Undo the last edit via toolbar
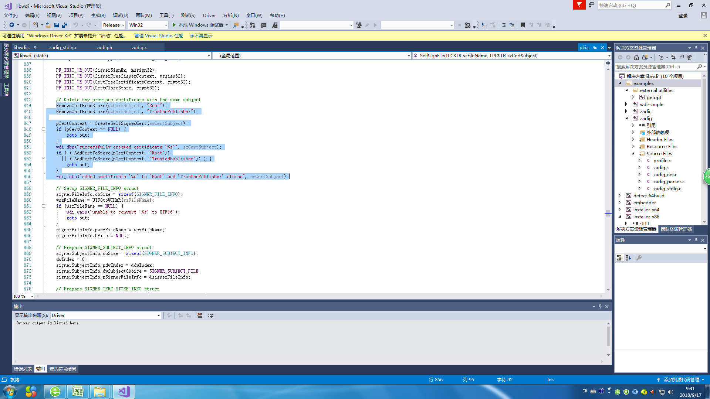 tap(77, 25)
